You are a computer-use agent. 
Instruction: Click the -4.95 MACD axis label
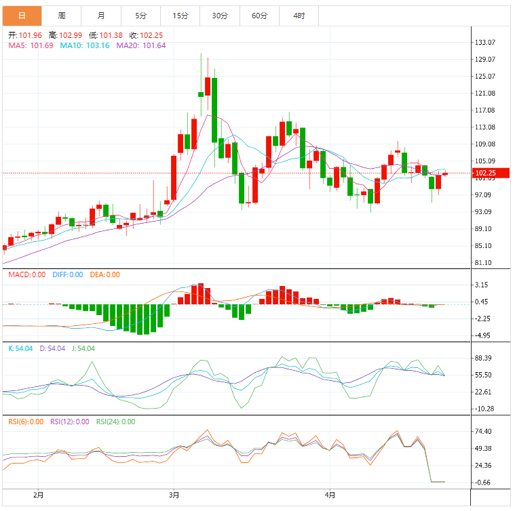[482, 335]
